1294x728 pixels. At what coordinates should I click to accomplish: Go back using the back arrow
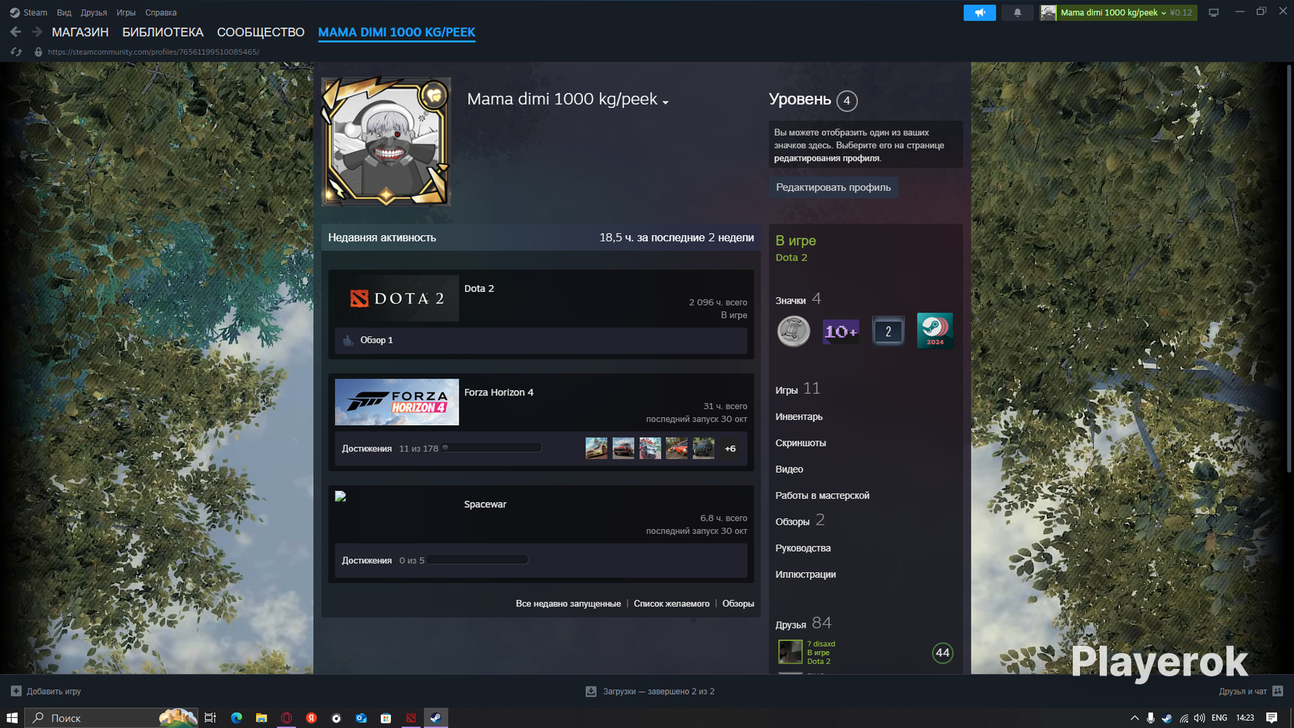point(15,32)
